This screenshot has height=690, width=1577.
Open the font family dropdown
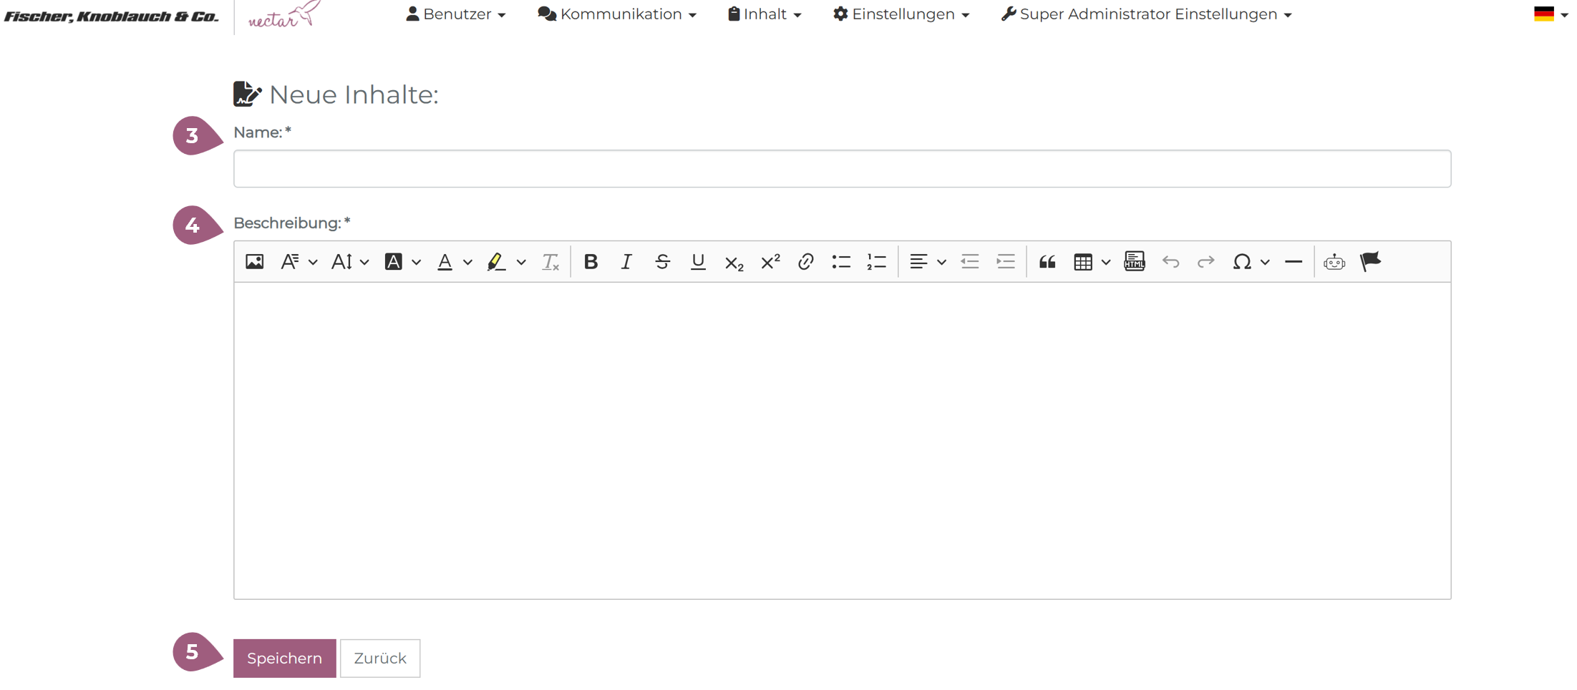[299, 262]
